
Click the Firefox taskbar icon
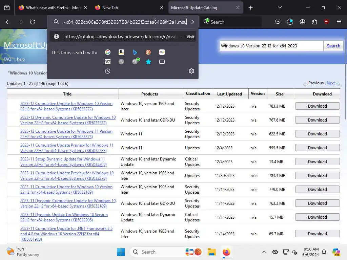[226, 252]
